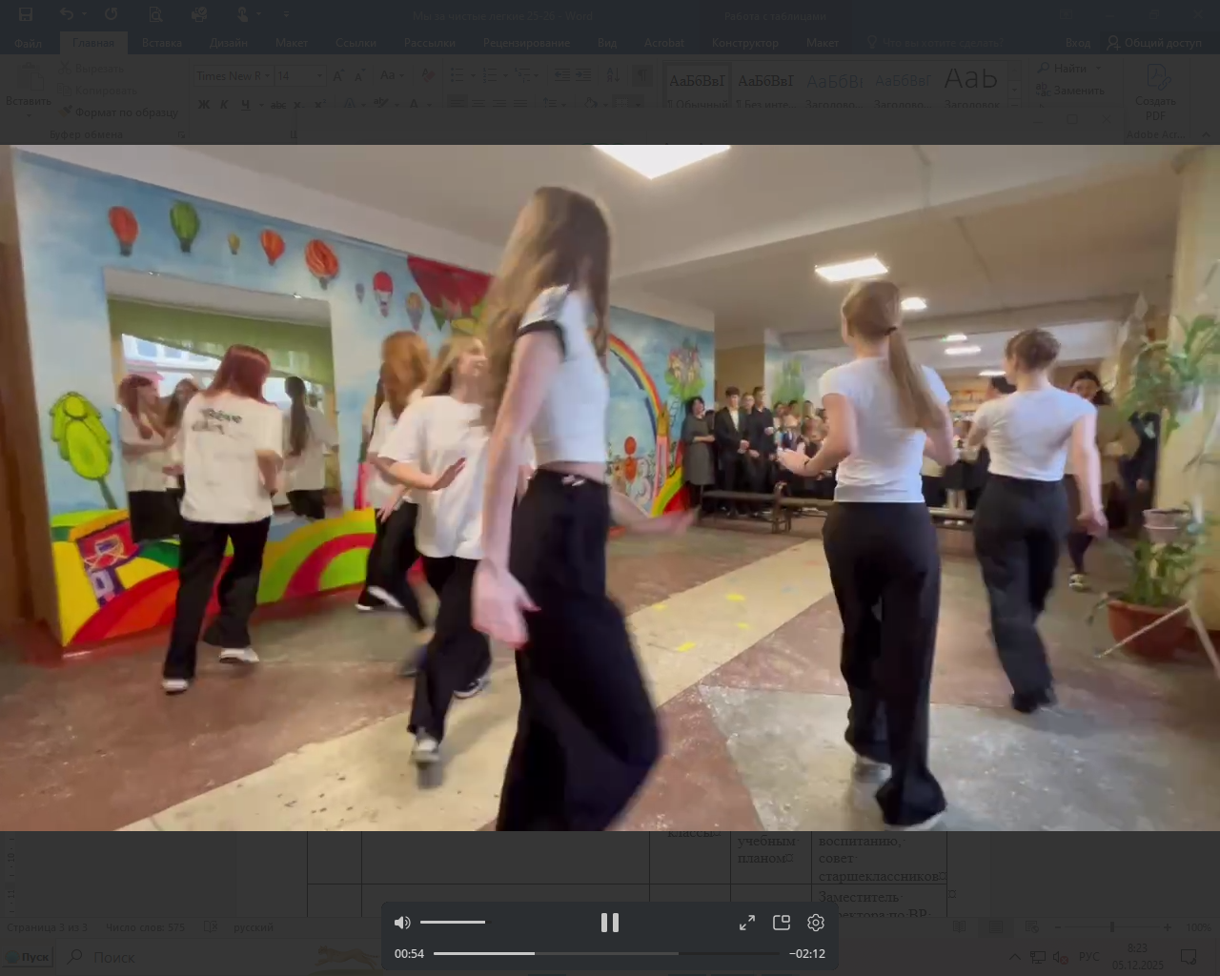Expand Customize Quick Access Toolbar arrow
Image resolution: width=1220 pixels, height=976 pixels.
[286, 14]
